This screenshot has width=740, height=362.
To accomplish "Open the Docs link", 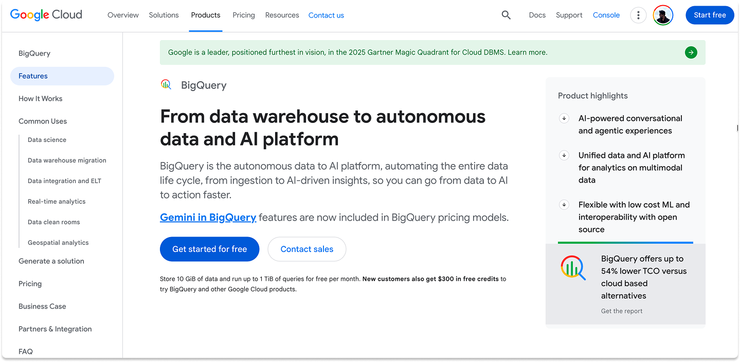I will (x=537, y=15).
